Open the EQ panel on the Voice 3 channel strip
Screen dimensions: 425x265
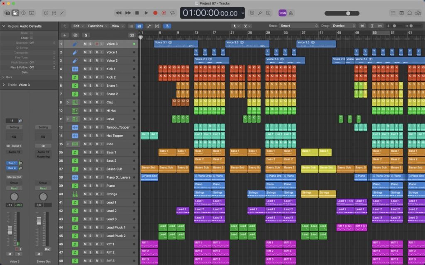point(15,136)
